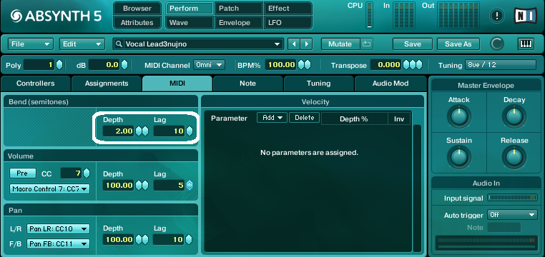Toggle the Inv column header

pos(399,119)
